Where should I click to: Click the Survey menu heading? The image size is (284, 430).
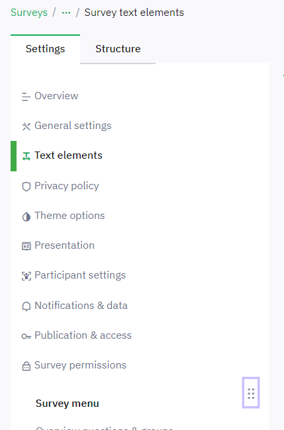pos(68,404)
